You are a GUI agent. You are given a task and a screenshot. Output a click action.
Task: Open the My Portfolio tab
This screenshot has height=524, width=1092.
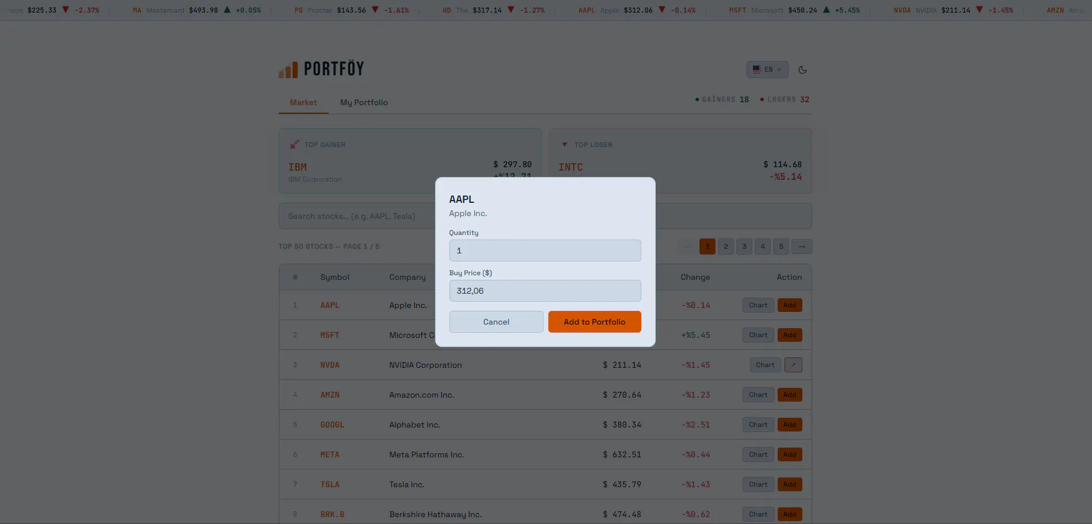pyautogui.click(x=364, y=102)
